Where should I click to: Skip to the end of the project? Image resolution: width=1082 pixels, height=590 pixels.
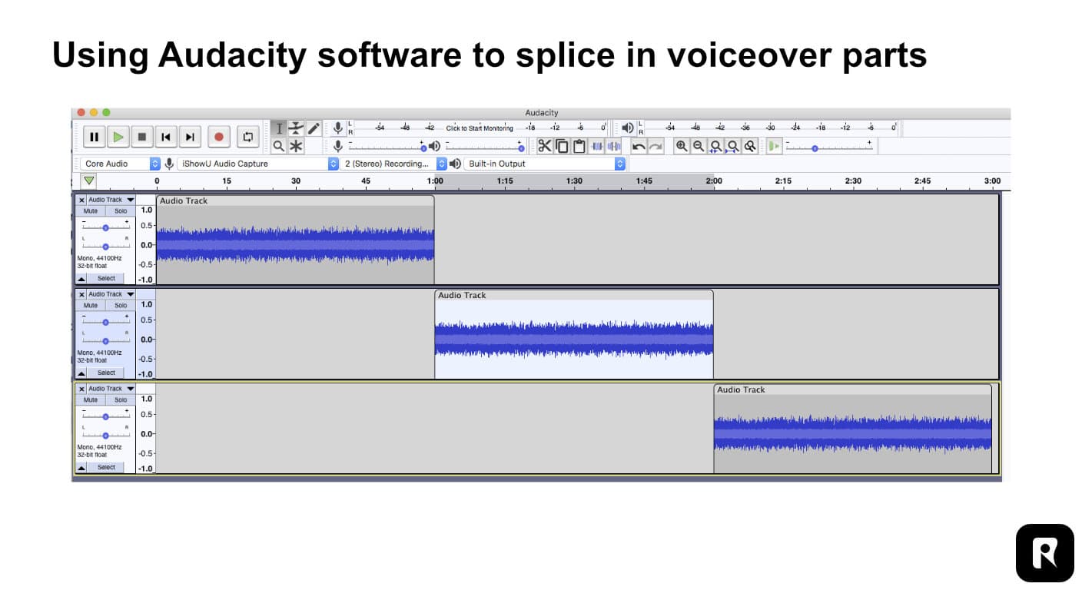click(x=190, y=138)
